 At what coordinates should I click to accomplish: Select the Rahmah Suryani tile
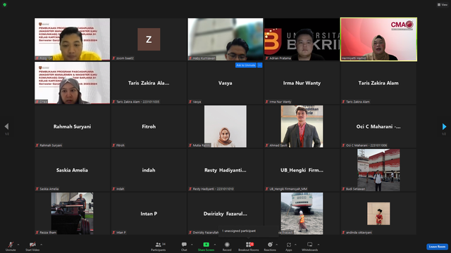click(72, 126)
